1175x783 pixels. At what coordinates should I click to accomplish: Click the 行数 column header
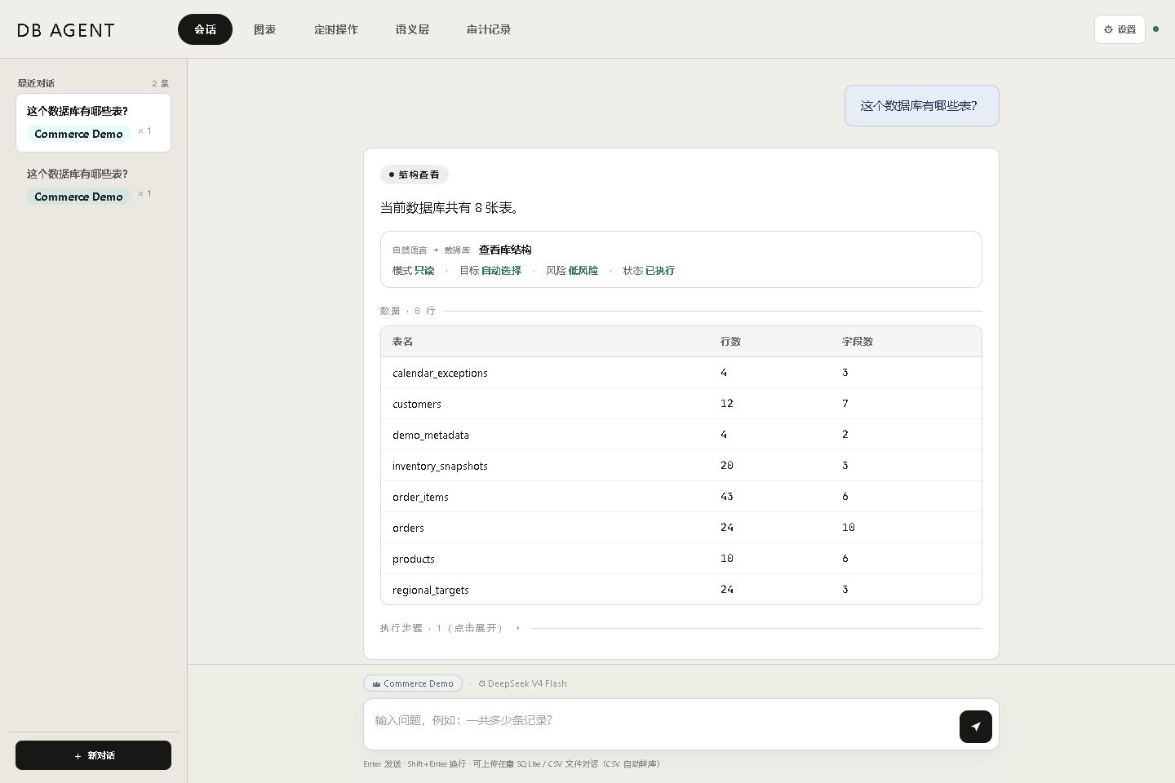click(x=730, y=342)
